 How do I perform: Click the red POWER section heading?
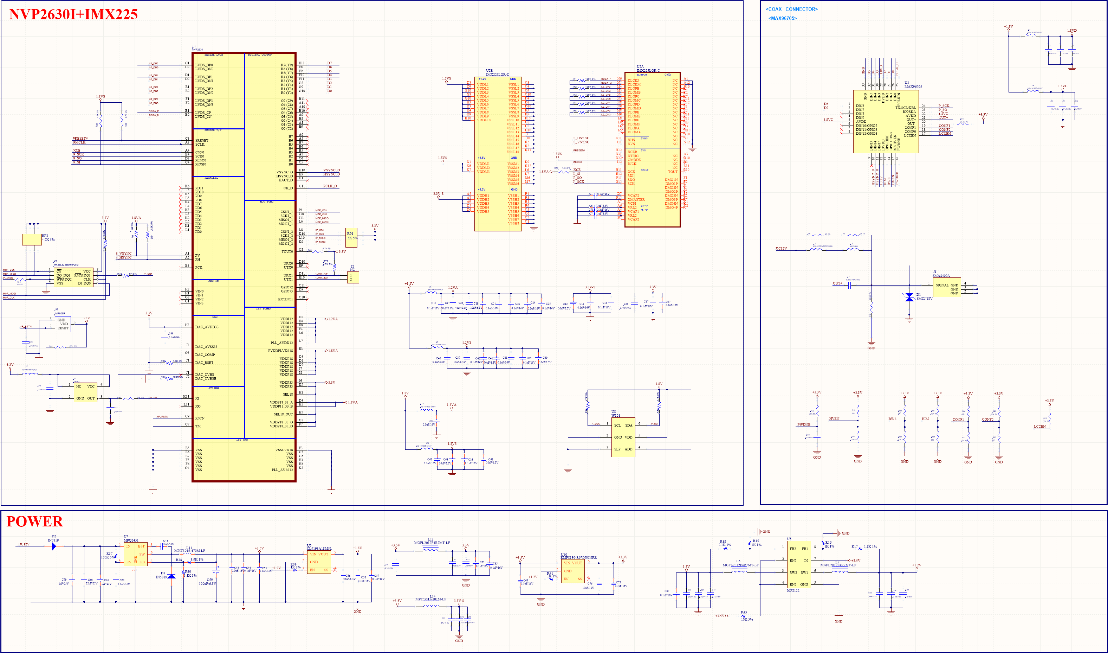tap(34, 521)
